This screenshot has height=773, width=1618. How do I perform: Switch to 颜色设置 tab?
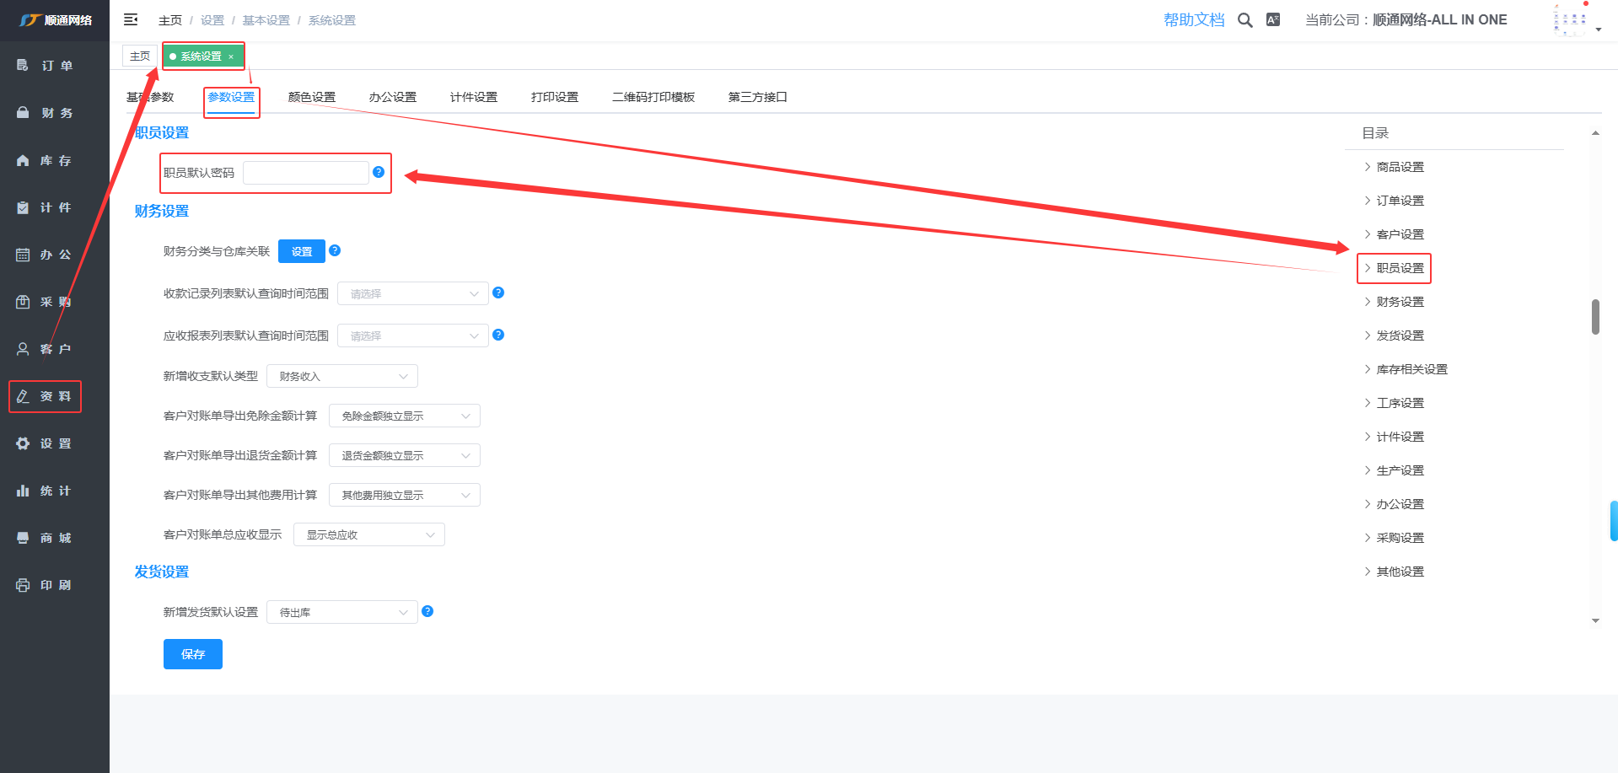[311, 97]
